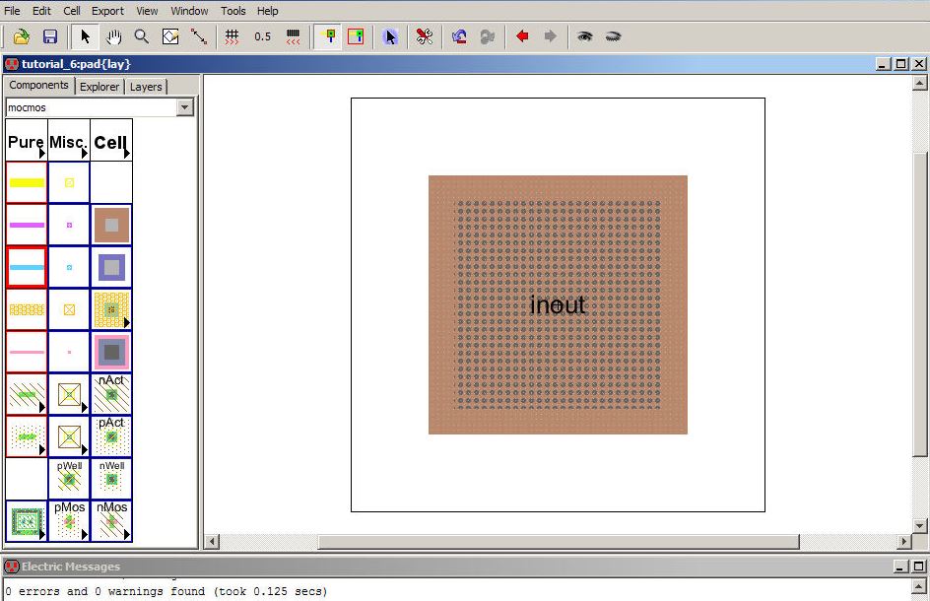The width and height of the screenshot is (930, 601).
Task: Click the Undo icon in toolbar
Action: coord(459,36)
